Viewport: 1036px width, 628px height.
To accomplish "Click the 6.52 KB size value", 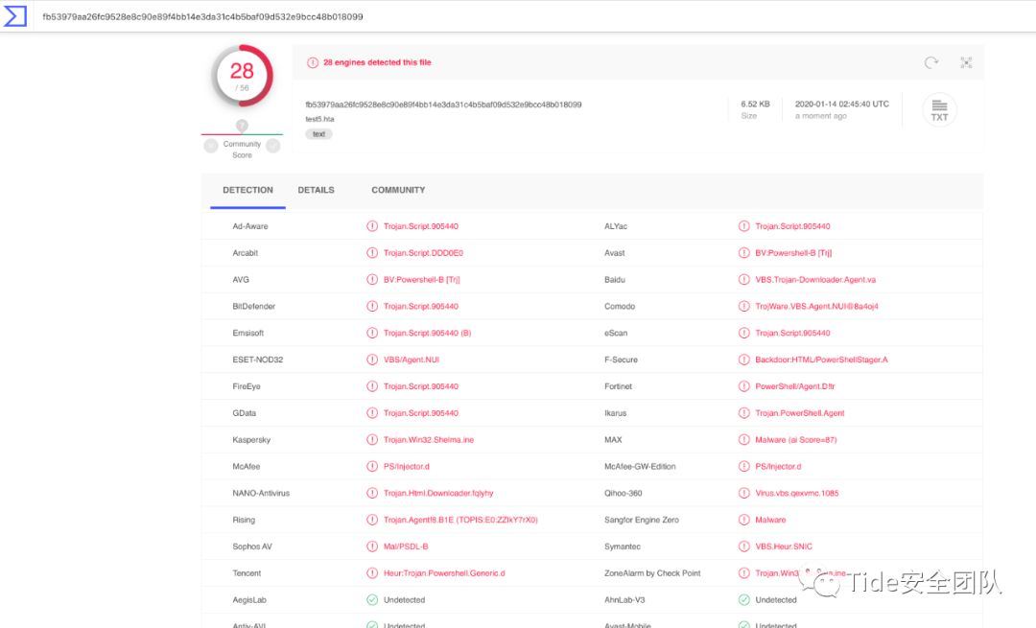I will [755, 105].
